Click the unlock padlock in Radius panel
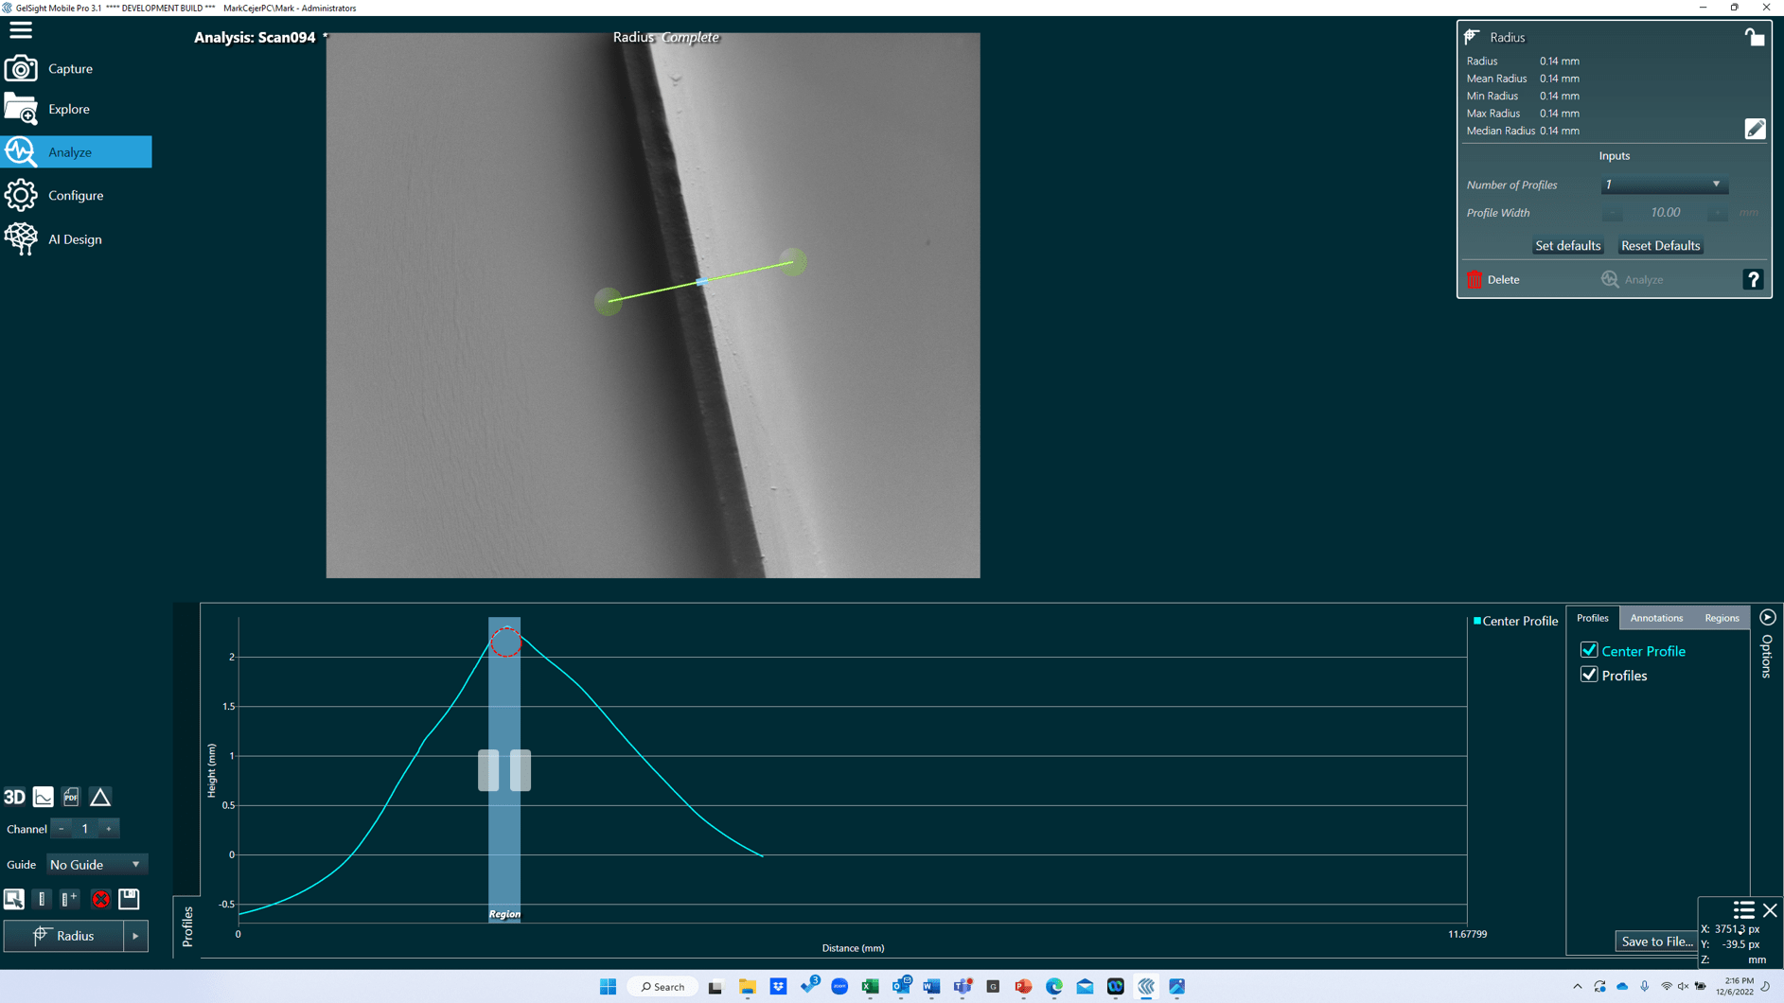The image size is (1784, 1003). click(1756, 37)
